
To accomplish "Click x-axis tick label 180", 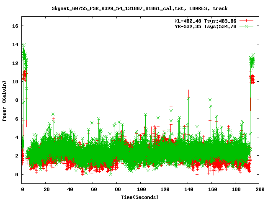I will (x=236, y=189).
